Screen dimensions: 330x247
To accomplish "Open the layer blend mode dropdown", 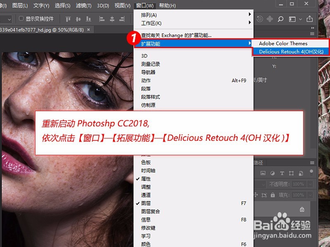I will click(260, 184).
